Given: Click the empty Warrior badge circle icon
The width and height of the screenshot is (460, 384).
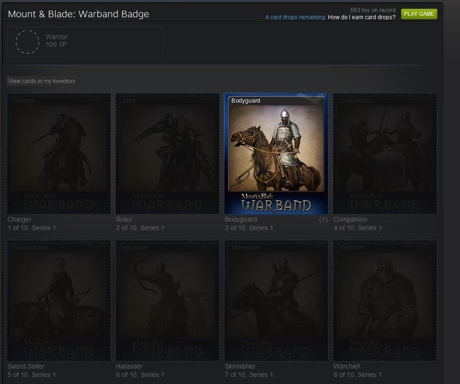Looking at the screenshot, I should point(27,41).
